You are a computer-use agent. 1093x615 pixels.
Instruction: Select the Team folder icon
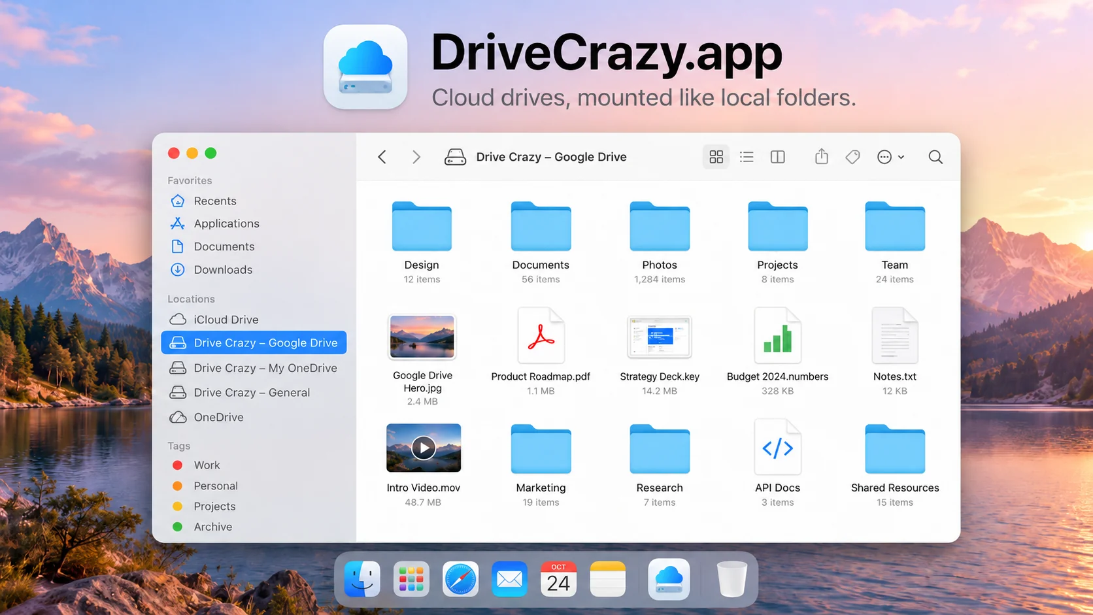895,226
